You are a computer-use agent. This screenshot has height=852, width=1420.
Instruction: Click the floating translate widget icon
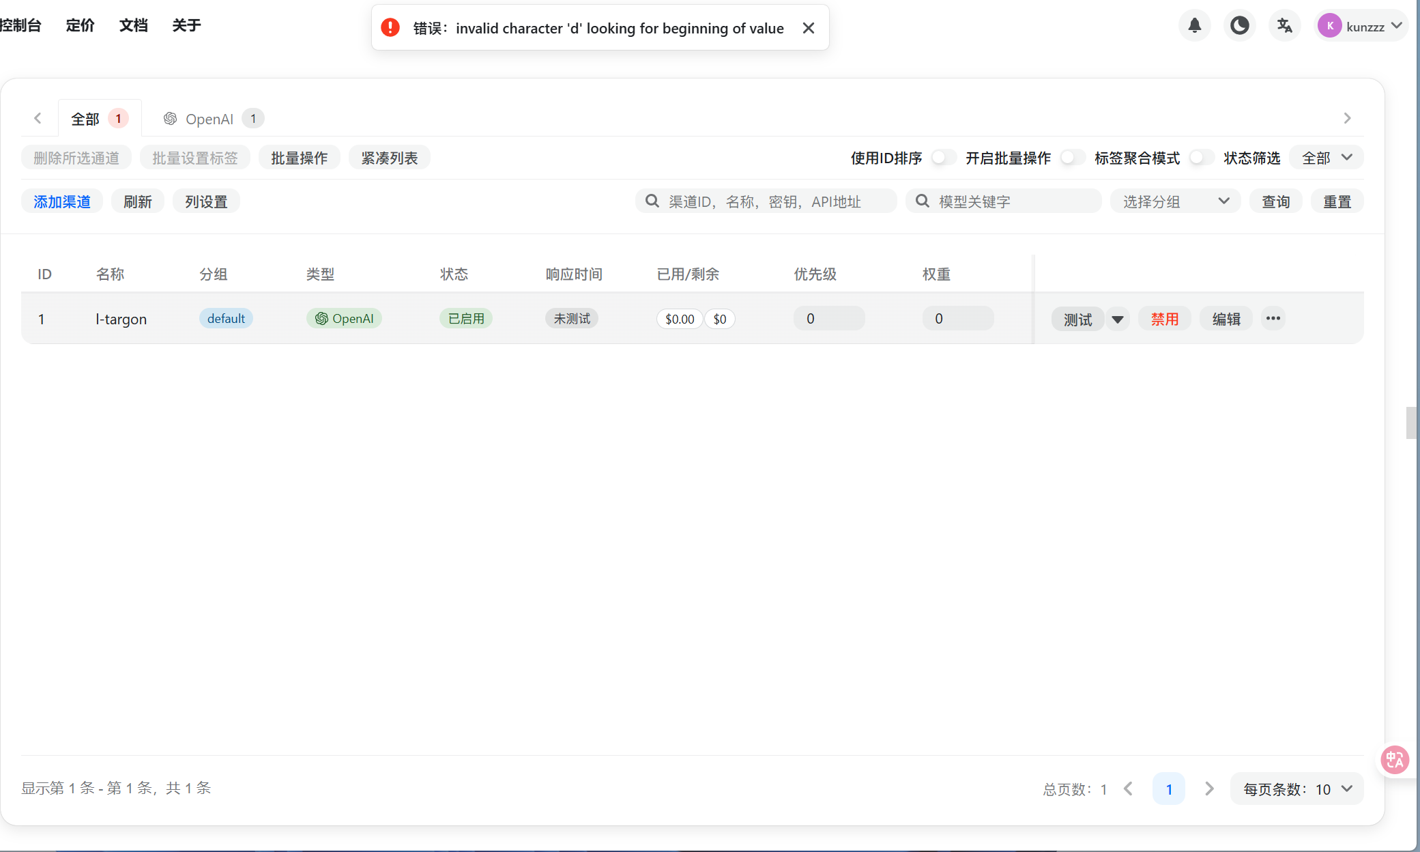1394,759
